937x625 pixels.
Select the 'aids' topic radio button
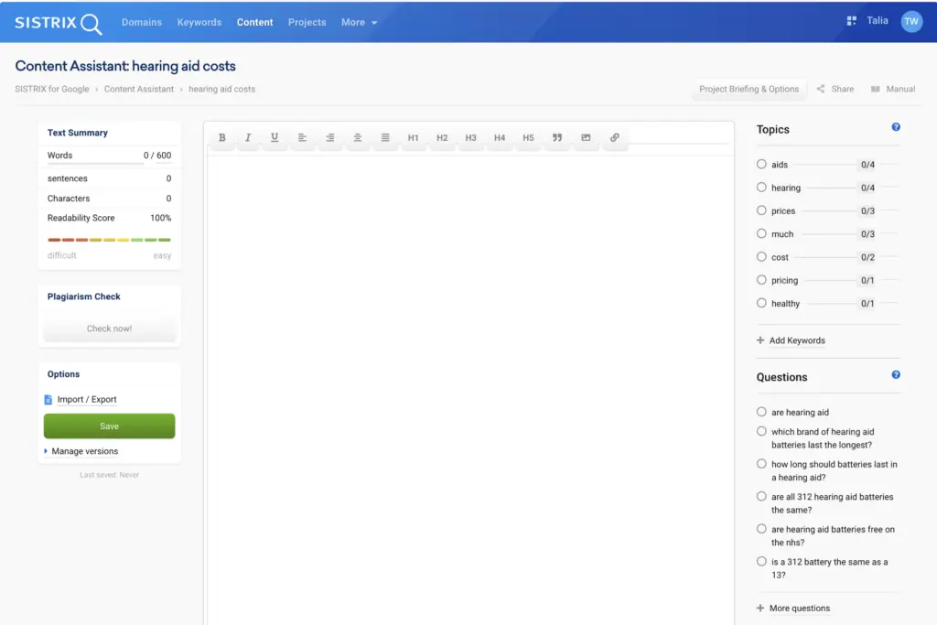coord(761,164)
